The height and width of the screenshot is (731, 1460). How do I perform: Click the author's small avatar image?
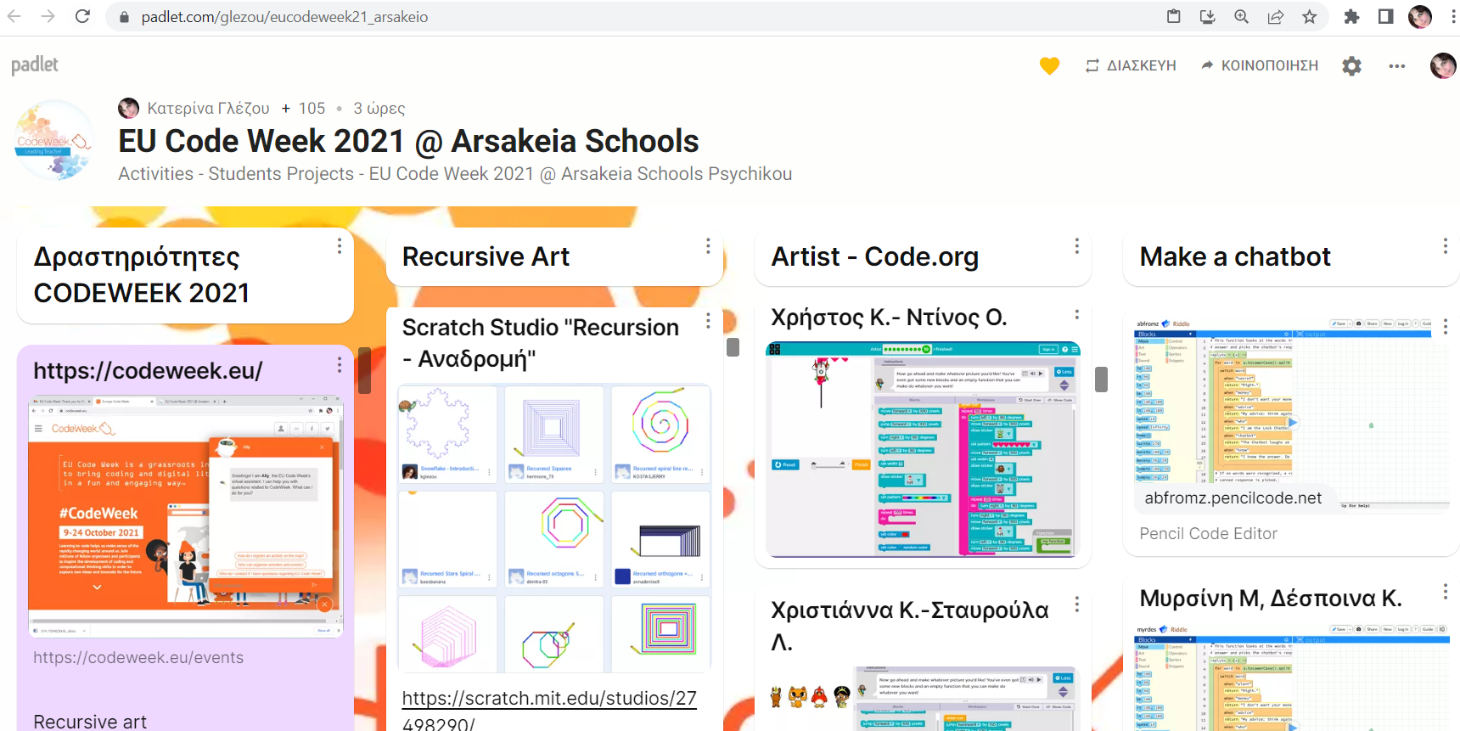click(128, 108)
